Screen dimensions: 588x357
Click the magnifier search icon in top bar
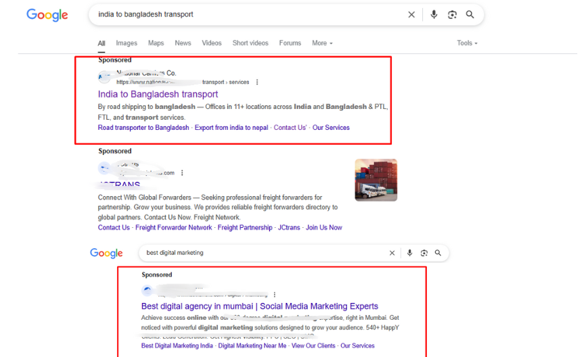coord(470,15)
